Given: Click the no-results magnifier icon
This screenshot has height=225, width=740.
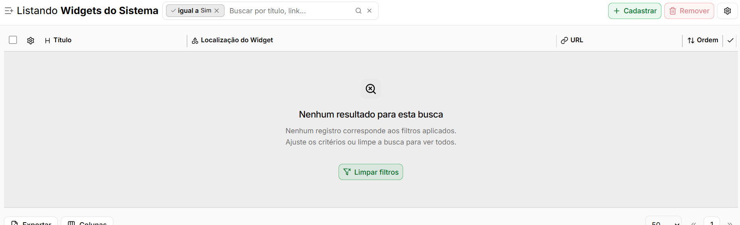Looking at the screenshot, I should pos(371,89).
